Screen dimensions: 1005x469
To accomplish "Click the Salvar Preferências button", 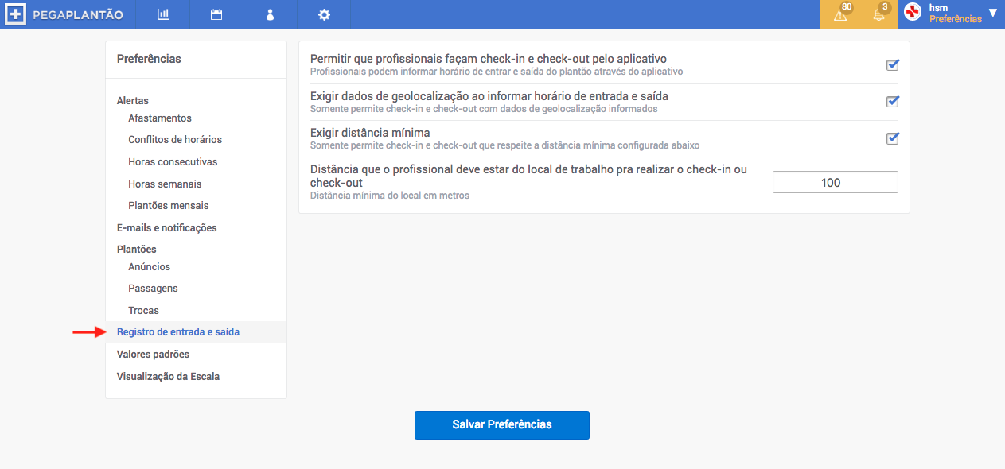I will point(502,424).
